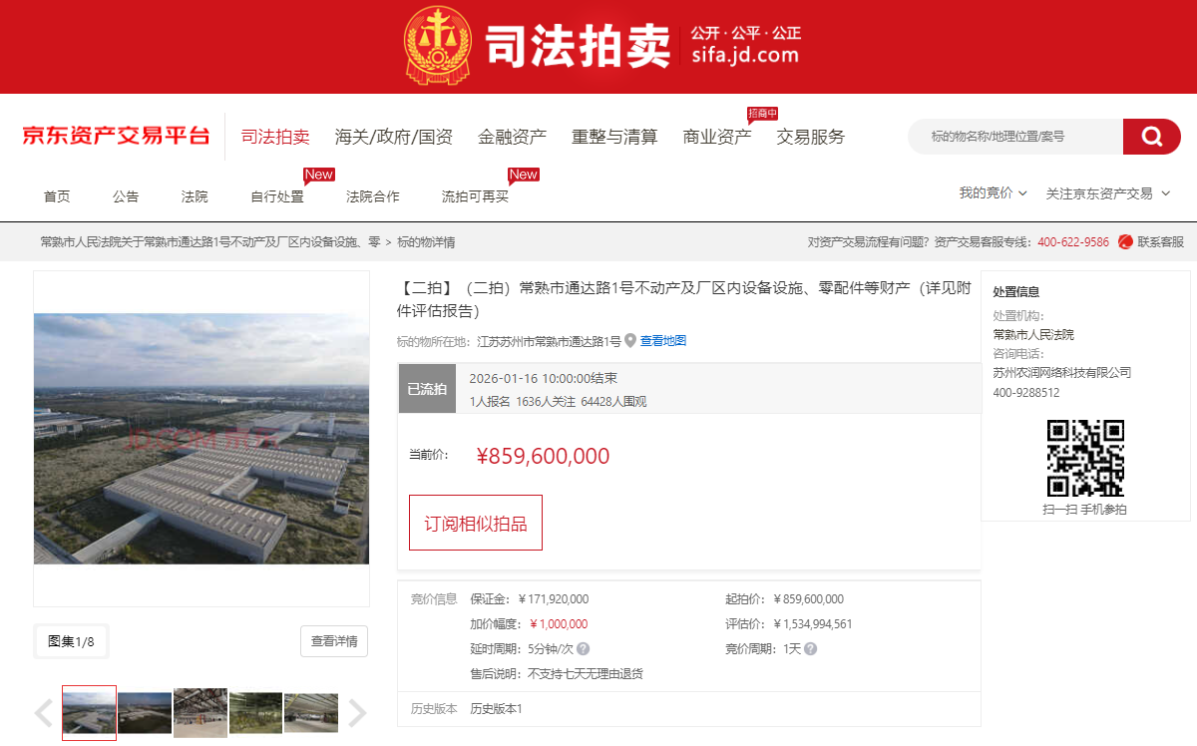This screenshot has width=1197, height=746.
Task: Open the 金融资产 menu item
Action: click(x=512, y=137)
